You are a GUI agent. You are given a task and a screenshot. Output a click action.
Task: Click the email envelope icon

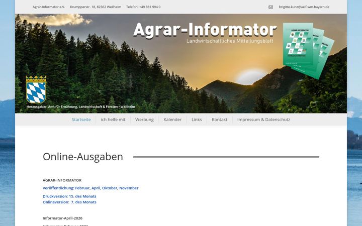coord(270,7)
